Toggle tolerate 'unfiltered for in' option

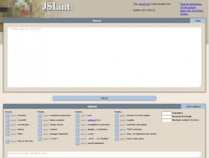[x=77, y=120]
